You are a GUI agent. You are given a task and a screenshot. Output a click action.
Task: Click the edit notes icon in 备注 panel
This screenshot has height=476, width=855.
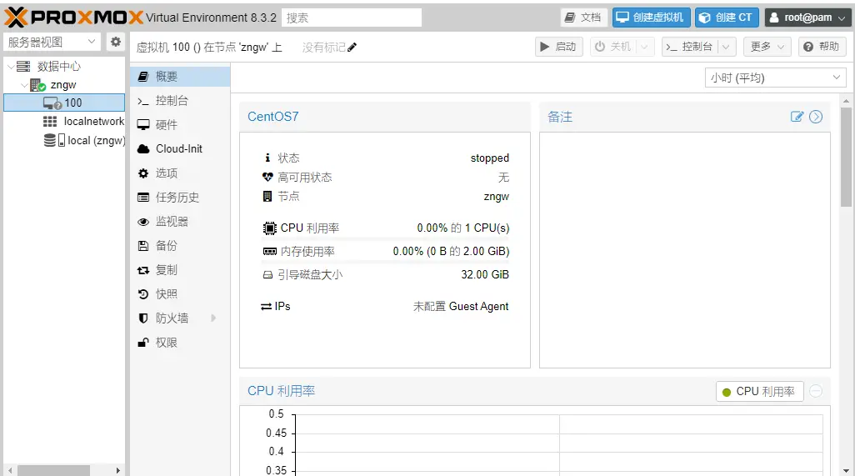[797, 117]
